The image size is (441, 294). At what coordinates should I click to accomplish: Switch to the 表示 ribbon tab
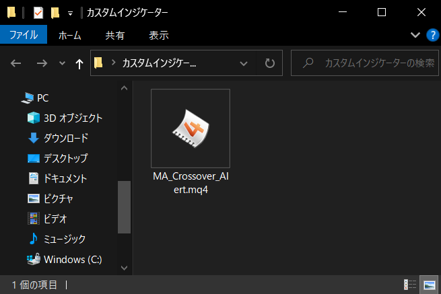point(159,35)
